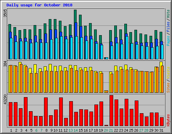Click the orange Sites bar for day 30
172x134 pixels.
(x=157, y=80)
